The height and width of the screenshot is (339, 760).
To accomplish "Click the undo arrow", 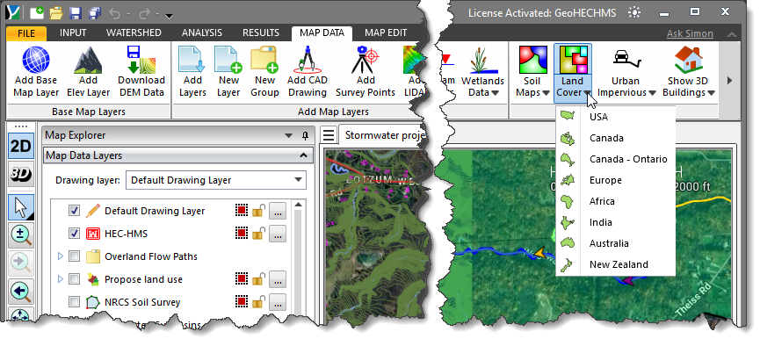I will [115, 13].
